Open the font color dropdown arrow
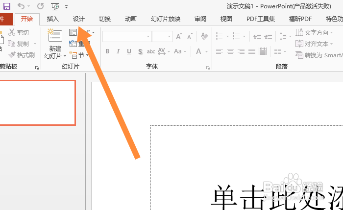 tap(206, 51)
